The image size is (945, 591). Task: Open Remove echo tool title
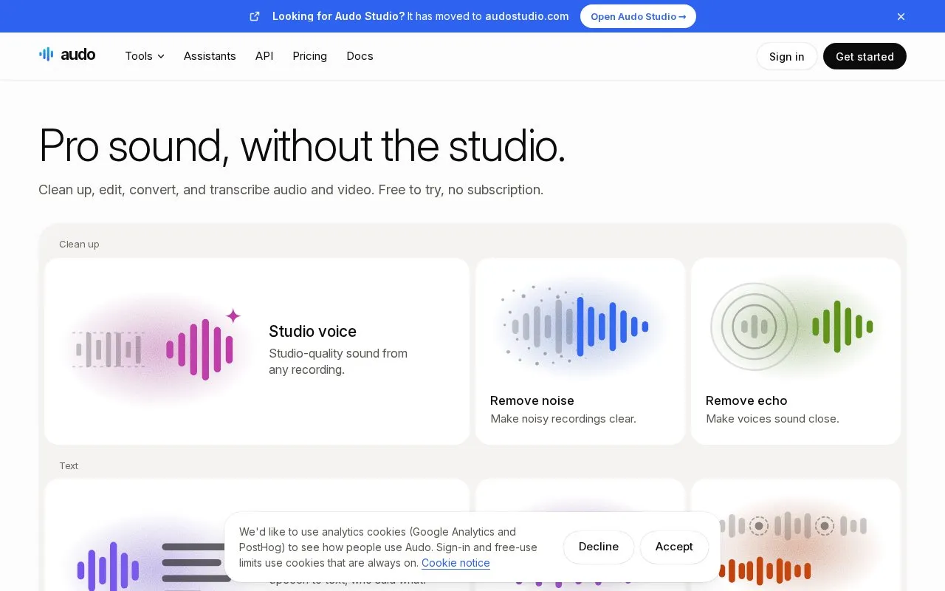[x=746, y=400]
